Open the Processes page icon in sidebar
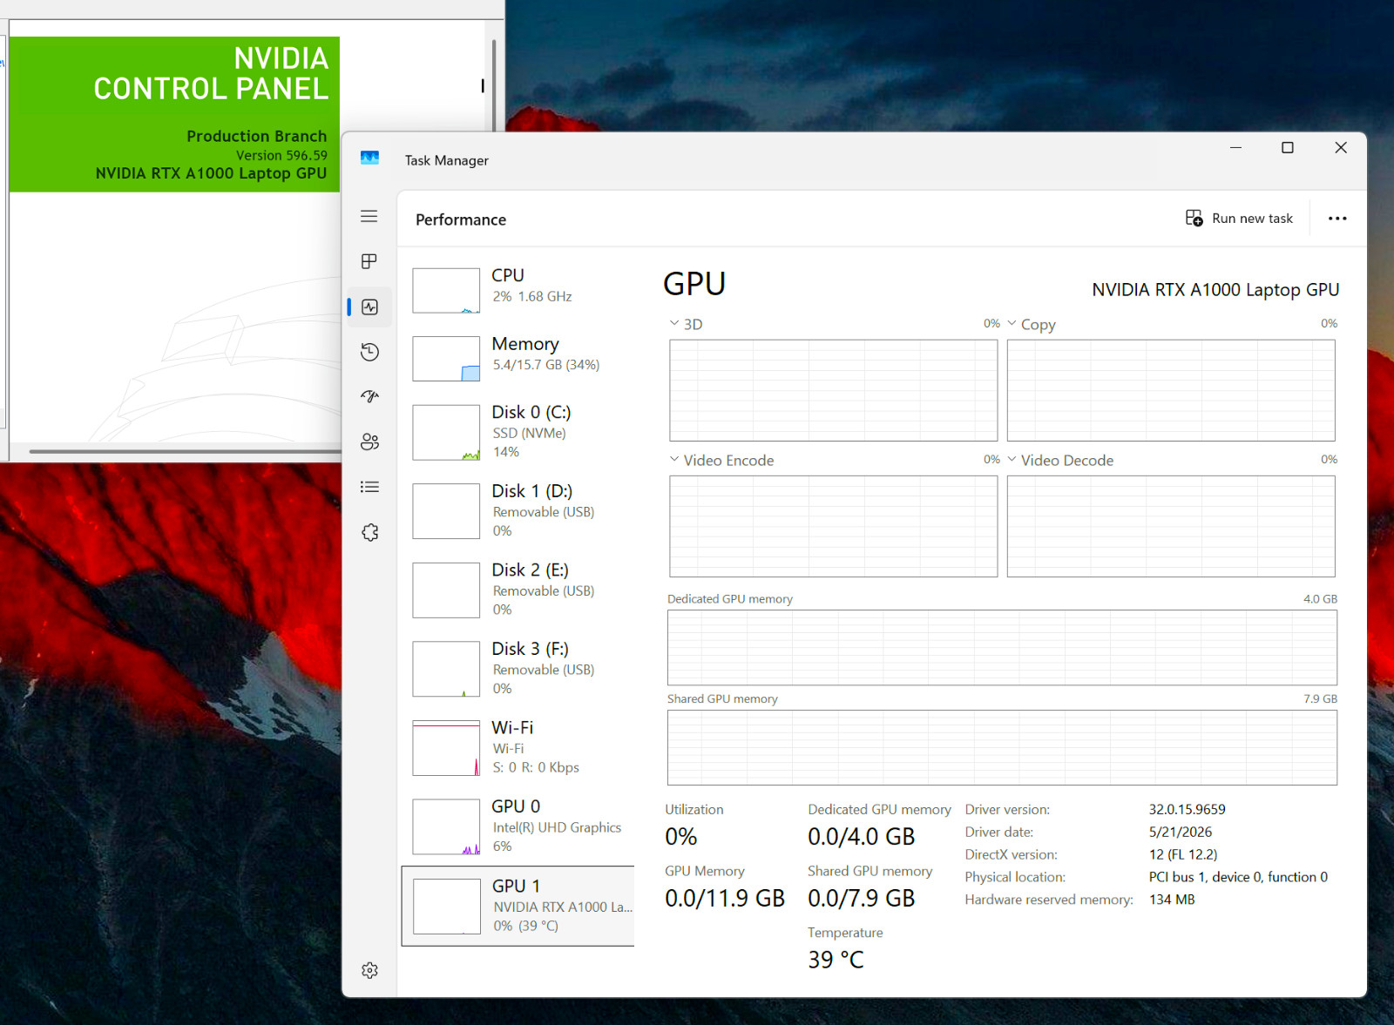The height and width of the screenshot is (1025, 1394). click(369, 261)
